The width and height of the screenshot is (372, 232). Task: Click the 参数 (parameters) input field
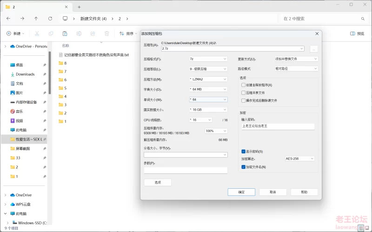185,170
